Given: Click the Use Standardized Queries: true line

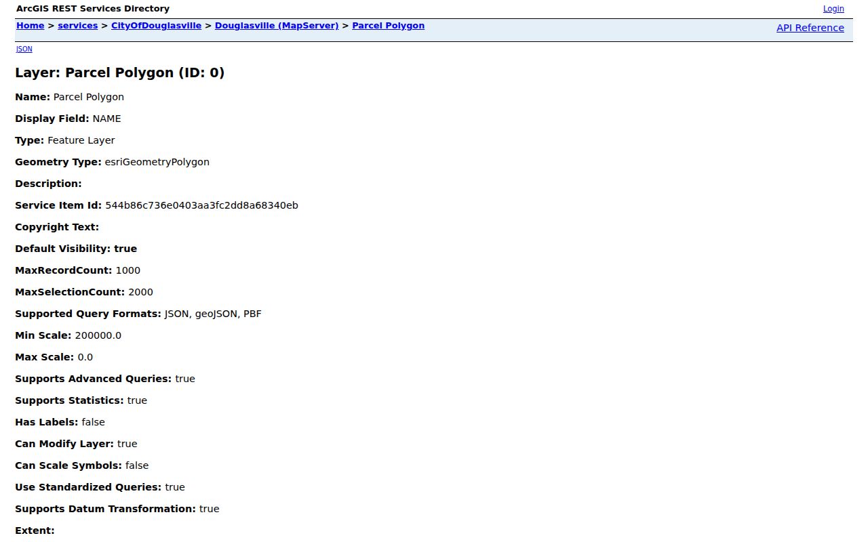Looking at the screenshot, I should pyautogui.click(x=100, y=487).
